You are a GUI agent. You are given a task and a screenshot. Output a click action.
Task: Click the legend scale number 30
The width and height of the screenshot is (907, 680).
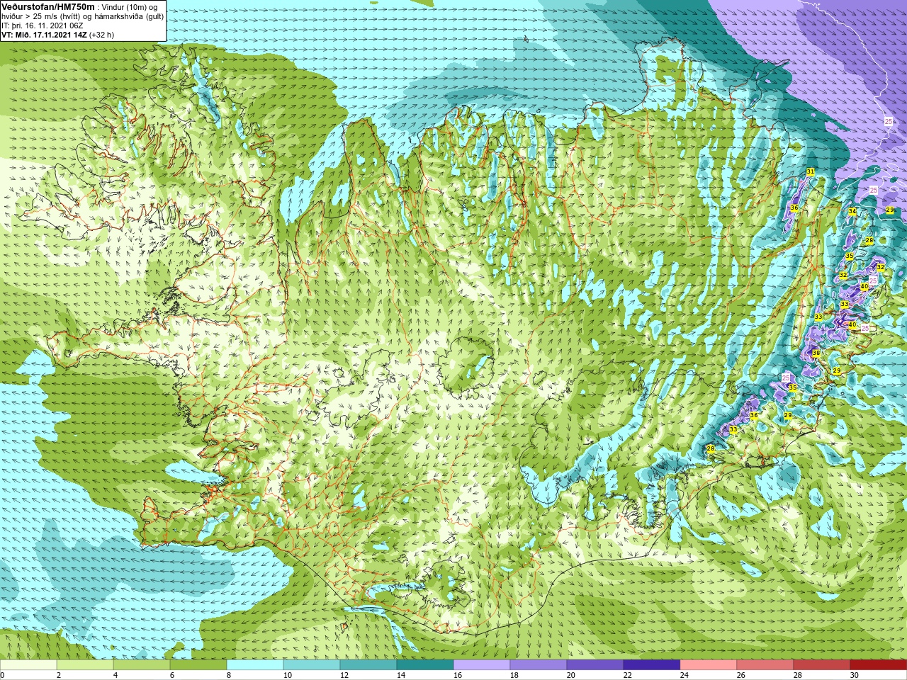(x=854, y=675)
